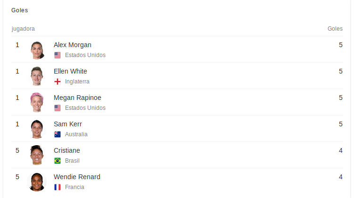Select Megan Rapinoe's portrait thumbnail
Image resolution: width=354 pixels, height=198 pixels.
[x=37, y=102]
